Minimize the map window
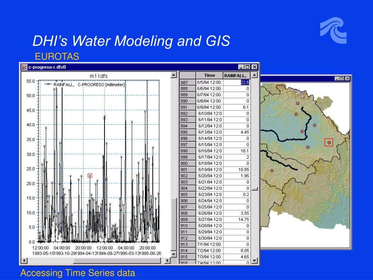This screenshot has width=373, height=280. (337, 79)
